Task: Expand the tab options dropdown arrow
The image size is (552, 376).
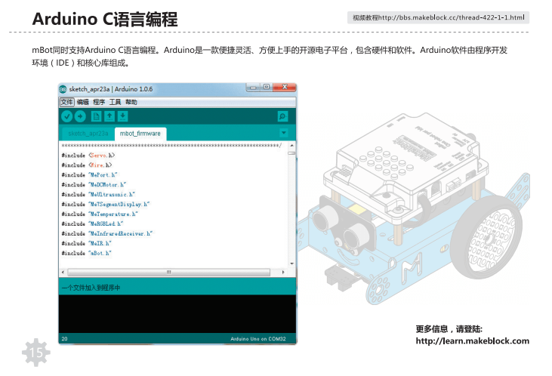Action: pos(284,133)
